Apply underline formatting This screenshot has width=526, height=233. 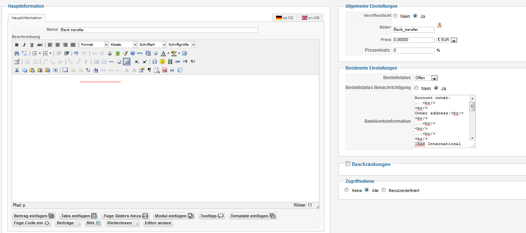coord(32,45)
